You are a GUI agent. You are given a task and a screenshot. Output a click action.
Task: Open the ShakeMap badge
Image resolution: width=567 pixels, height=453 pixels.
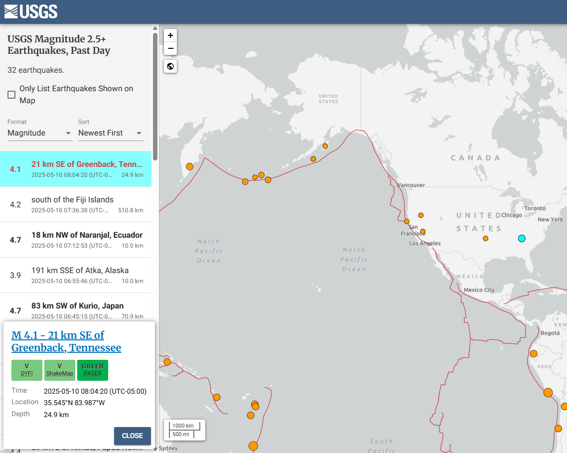[60, 370]
